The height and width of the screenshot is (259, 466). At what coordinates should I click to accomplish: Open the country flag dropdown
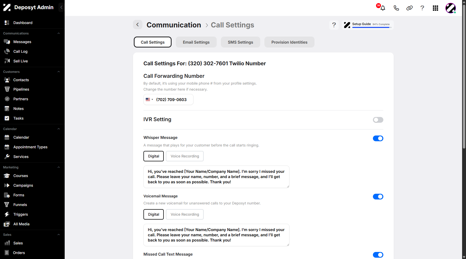coord(149,99)
